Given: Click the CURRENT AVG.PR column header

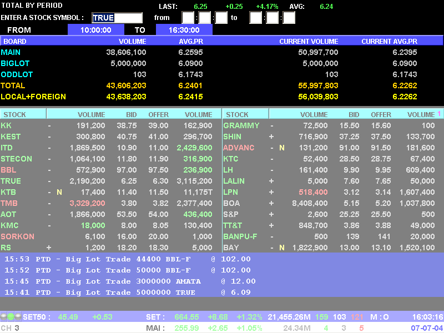Looking at the screenshot, I should [x=390, y=41].
